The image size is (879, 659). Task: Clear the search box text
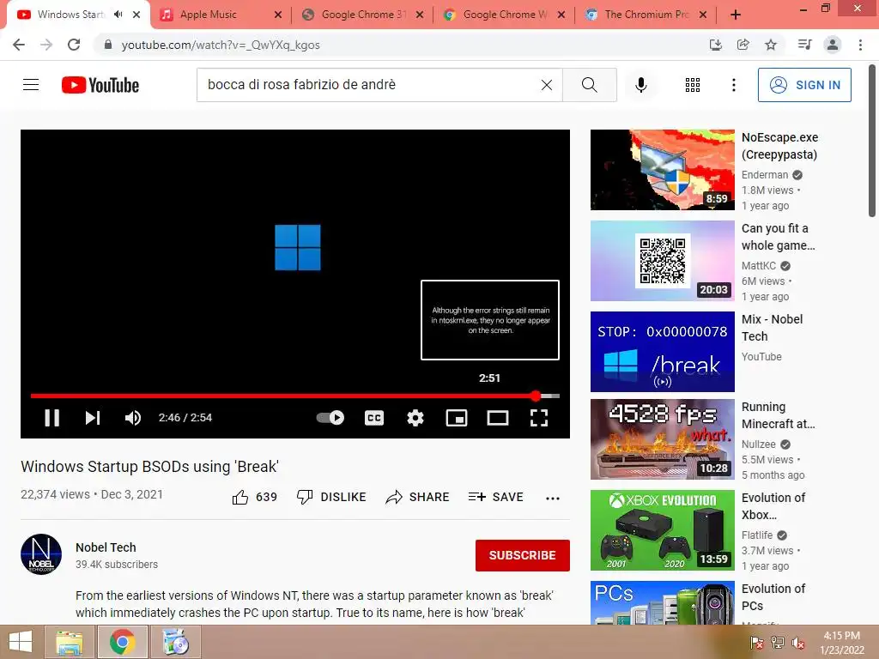547,85
